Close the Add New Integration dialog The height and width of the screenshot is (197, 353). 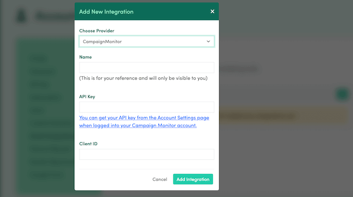click(x=212, y=11)
